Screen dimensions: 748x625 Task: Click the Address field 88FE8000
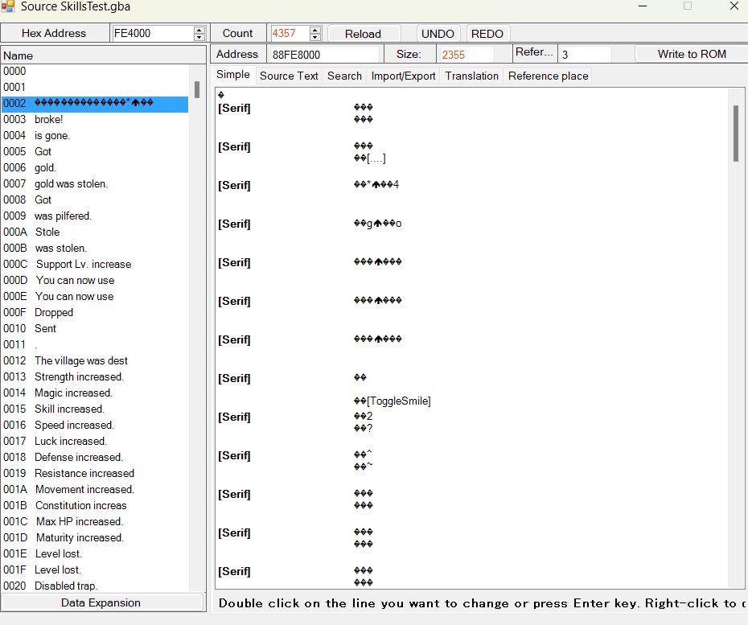325,55
